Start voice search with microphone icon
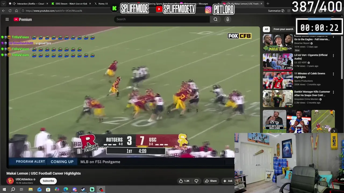This screenshot has width=344, height=193. [228, 19]
